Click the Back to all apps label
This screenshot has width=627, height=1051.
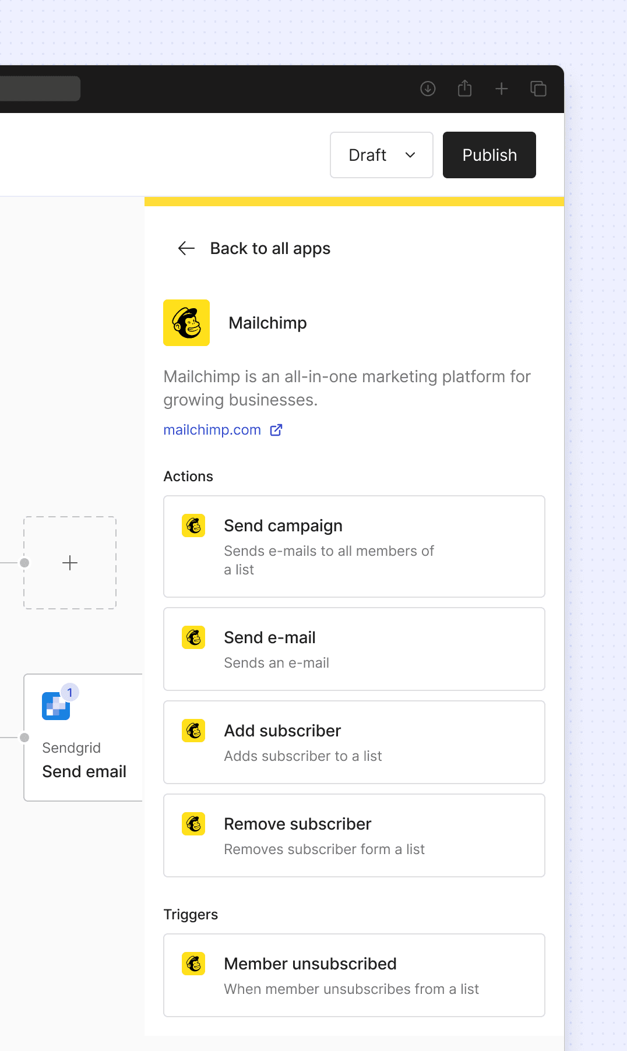[x=270, y=248]
